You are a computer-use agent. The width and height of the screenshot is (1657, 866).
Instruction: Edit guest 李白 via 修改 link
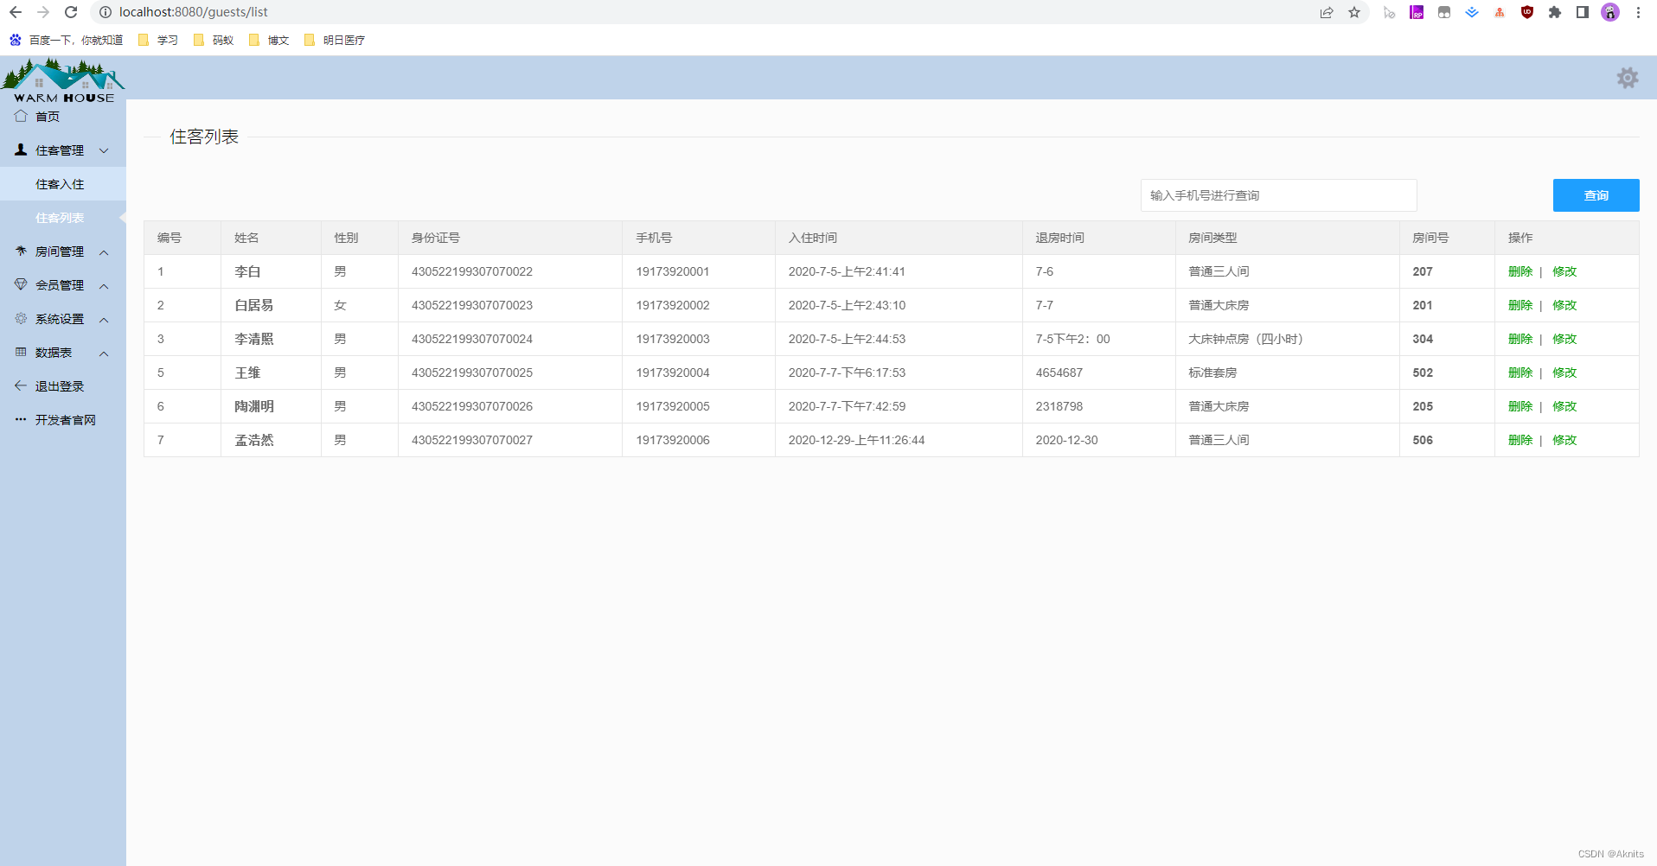1564,271
